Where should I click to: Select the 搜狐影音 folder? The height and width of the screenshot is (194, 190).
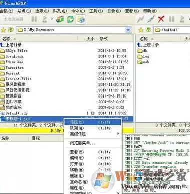11,96
